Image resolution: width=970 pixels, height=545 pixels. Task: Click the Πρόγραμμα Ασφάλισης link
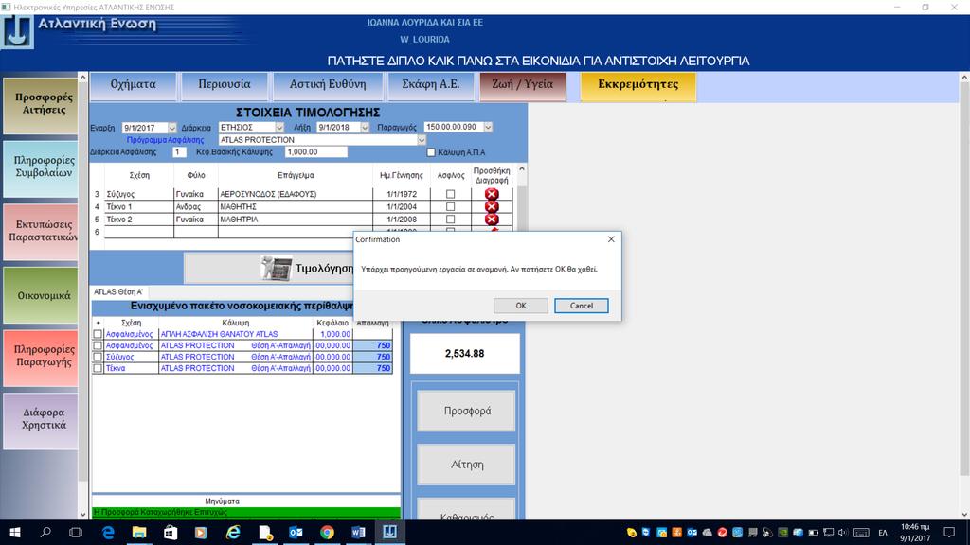(165, 140)
